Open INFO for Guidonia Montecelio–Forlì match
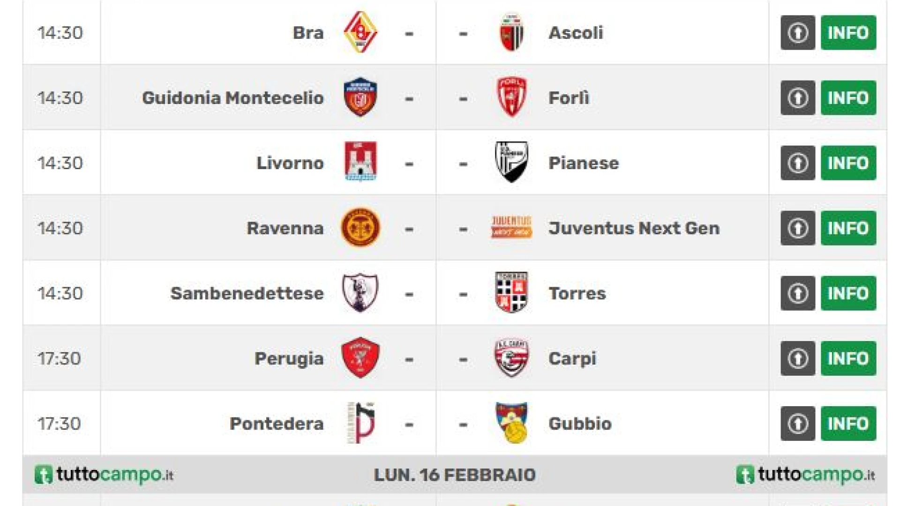900x506 pixels. [x=848, y=98]
